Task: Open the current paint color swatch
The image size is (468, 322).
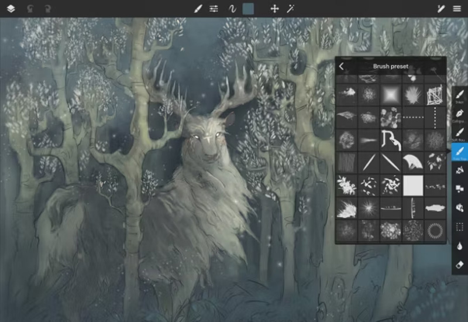Action: (248, 9)
